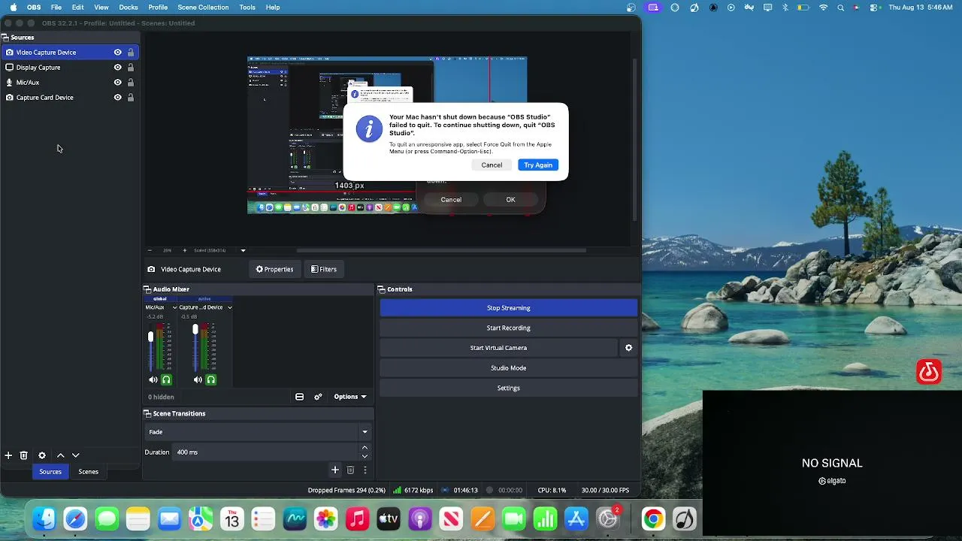Image resolution: width=962 pixels, height=541 pixels.
Task: Open Properties for Video Capture Device
Action: click(274, 269)
